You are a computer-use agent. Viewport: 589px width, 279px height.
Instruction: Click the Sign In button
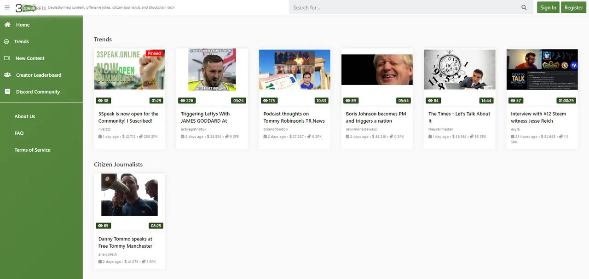point(548,7)
